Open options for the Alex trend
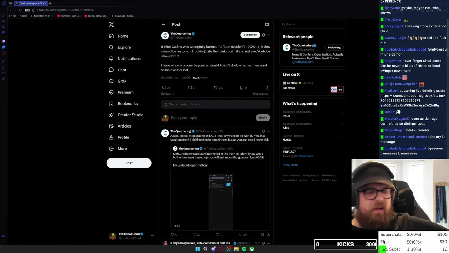This screenshot has height=253, width=449. point(342,125)
